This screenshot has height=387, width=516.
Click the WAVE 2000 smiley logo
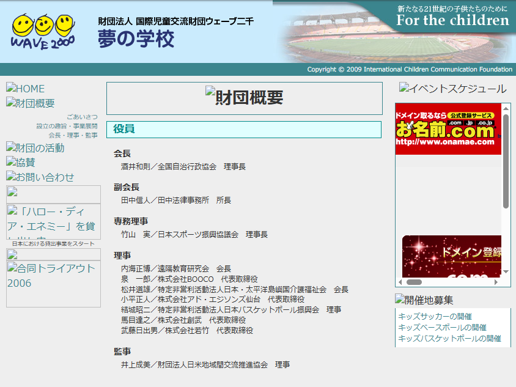(x=43, y=32)
